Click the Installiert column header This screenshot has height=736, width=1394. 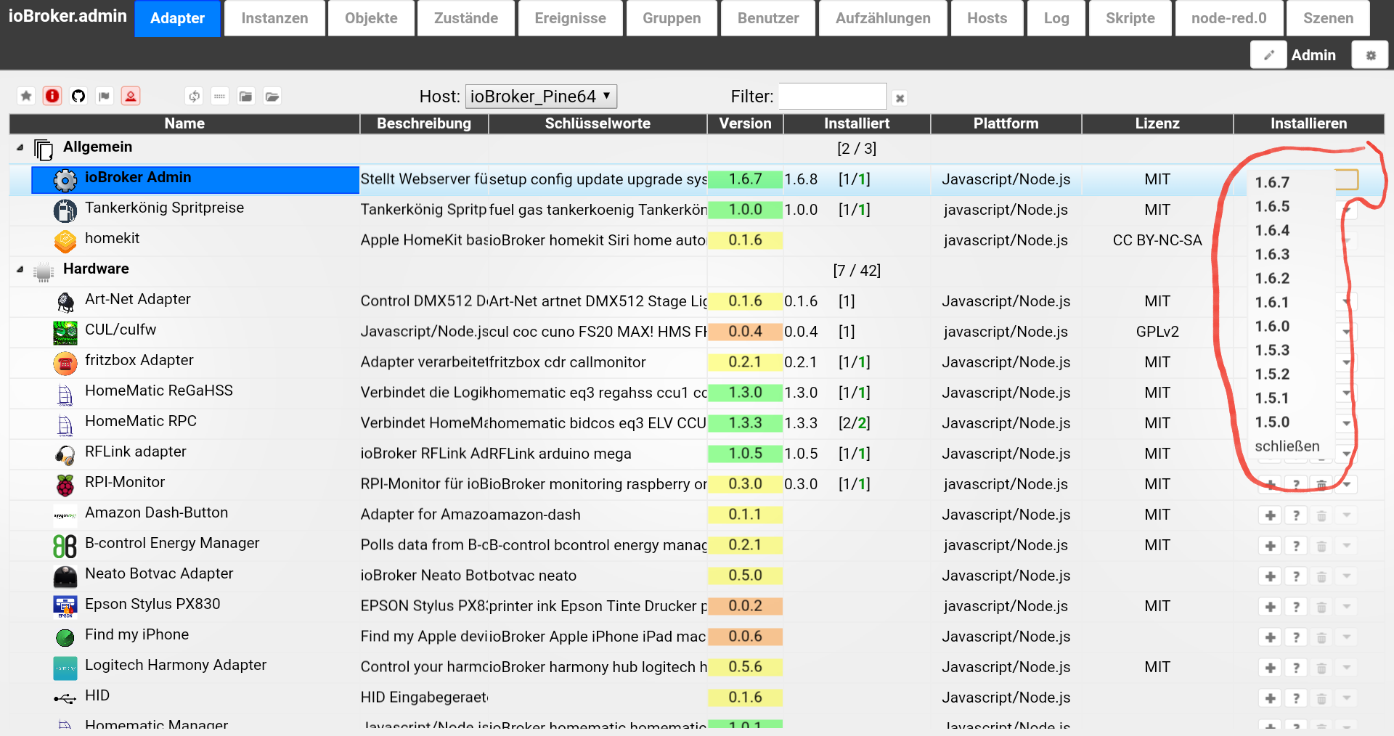click(x=857, y=123)
